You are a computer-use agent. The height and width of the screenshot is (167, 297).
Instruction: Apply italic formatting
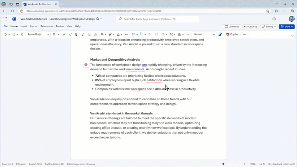(x=83, y=34)
